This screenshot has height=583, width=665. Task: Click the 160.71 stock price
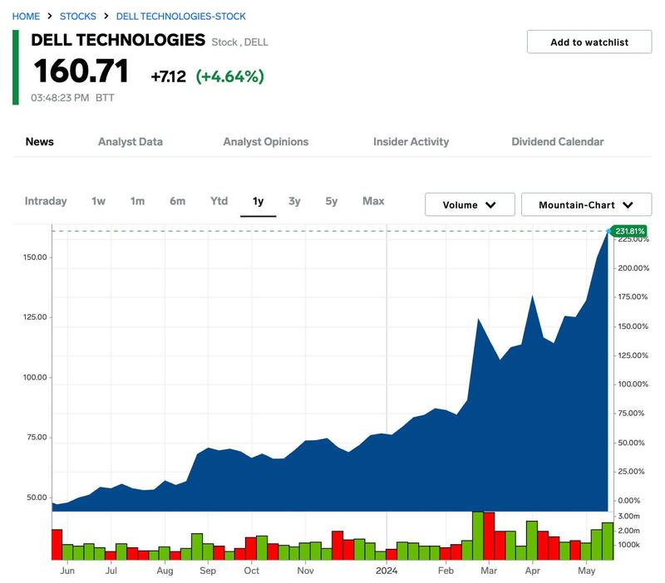coord(81,71)
